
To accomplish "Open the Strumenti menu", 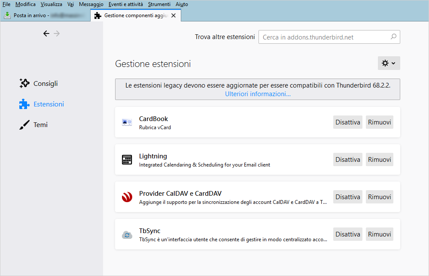I will pos(159,4).
